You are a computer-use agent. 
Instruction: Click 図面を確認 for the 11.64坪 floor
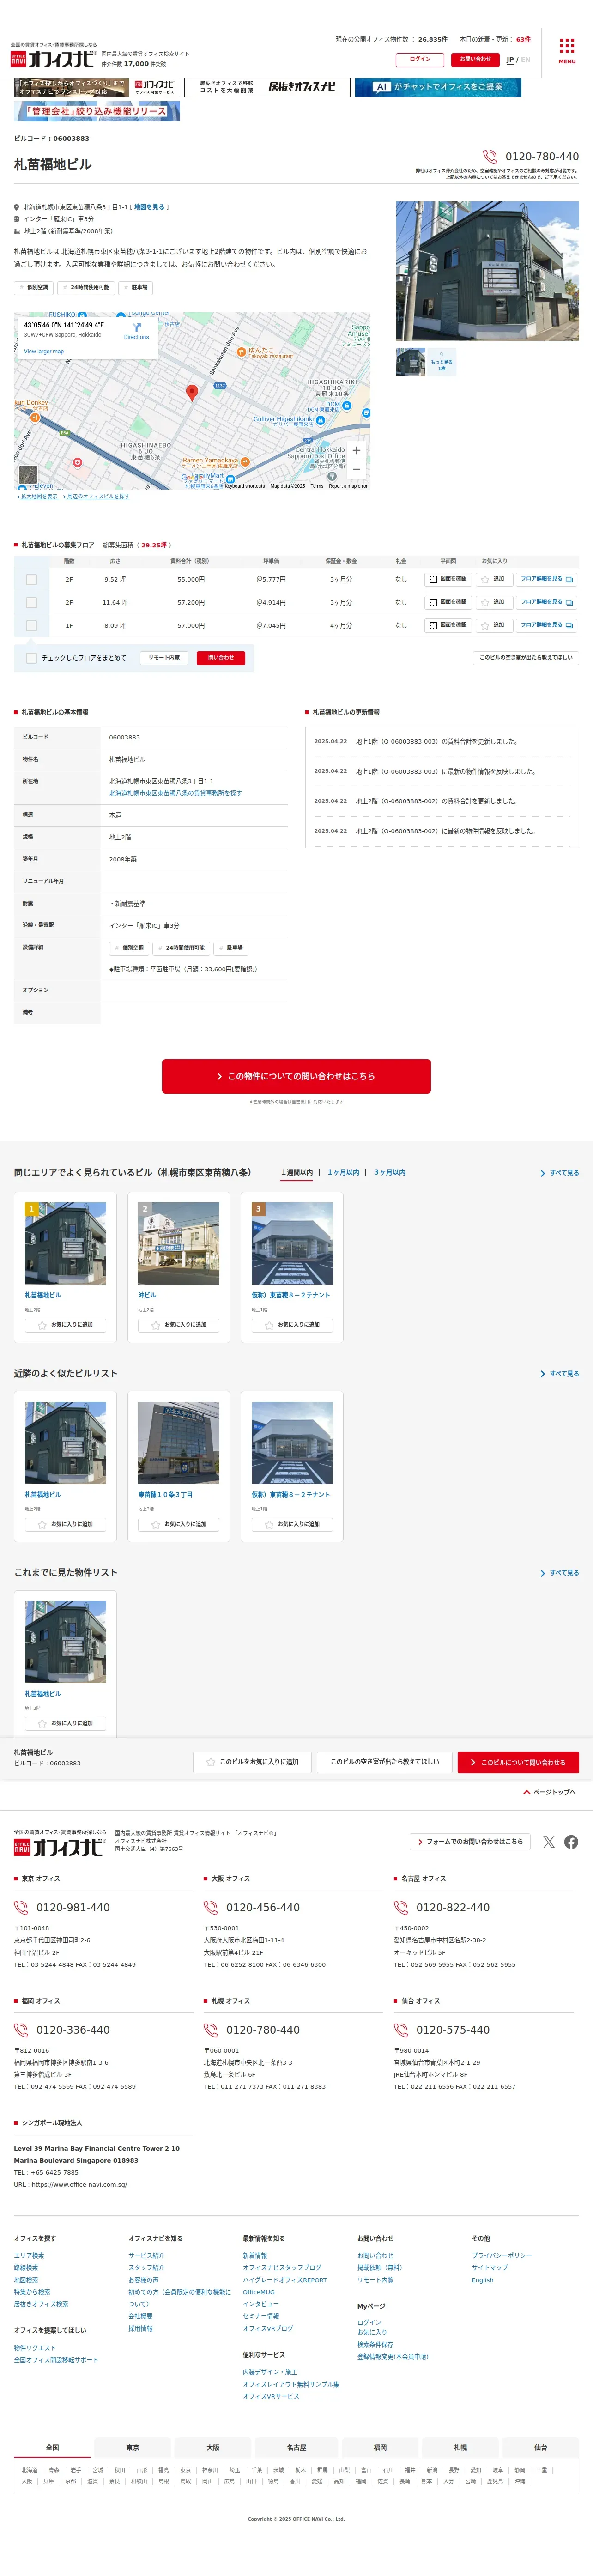click(448, 602)
